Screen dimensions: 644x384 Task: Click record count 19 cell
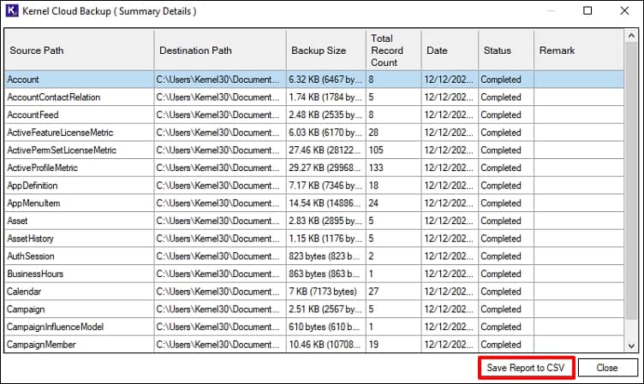pos(393,344)
